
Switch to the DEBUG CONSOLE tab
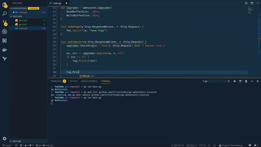pos(89,81)
